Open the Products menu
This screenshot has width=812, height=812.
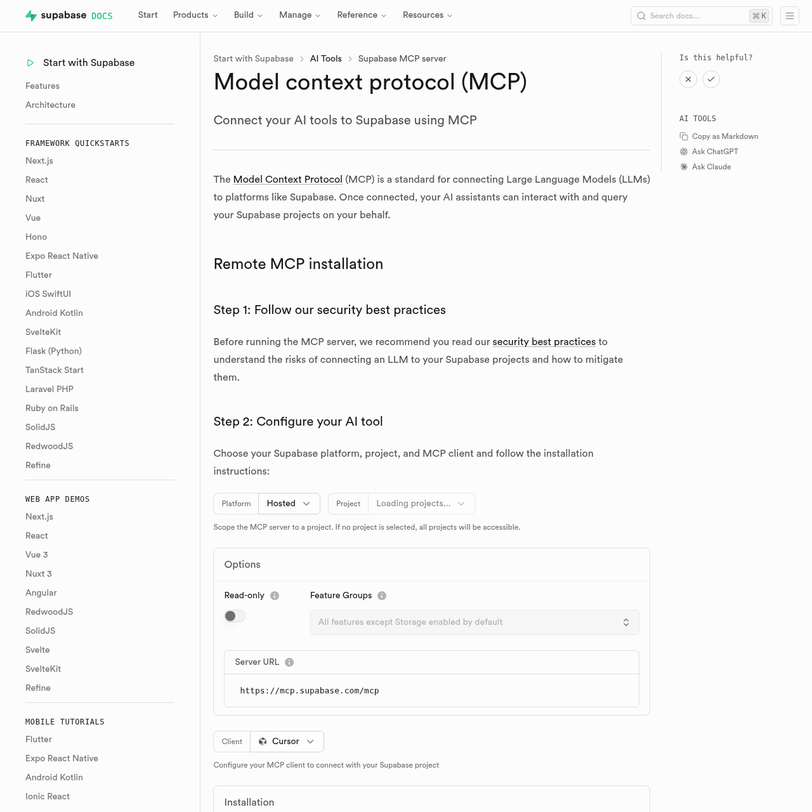[195, 15]
